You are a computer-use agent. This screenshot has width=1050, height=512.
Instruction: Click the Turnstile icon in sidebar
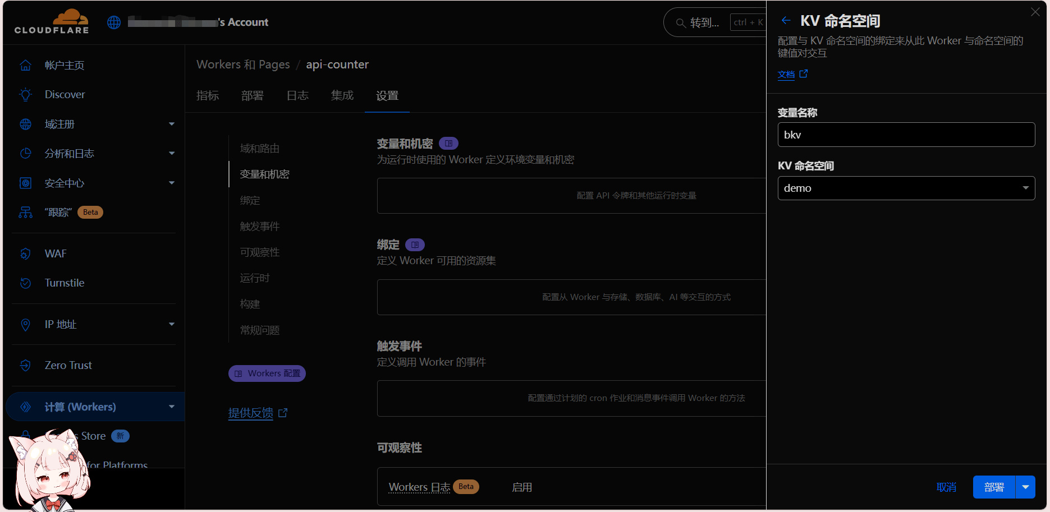[x=25, y=283]
